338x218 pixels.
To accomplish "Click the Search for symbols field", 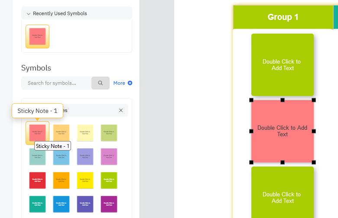I will pyautogui.click(x=56, y=83).
